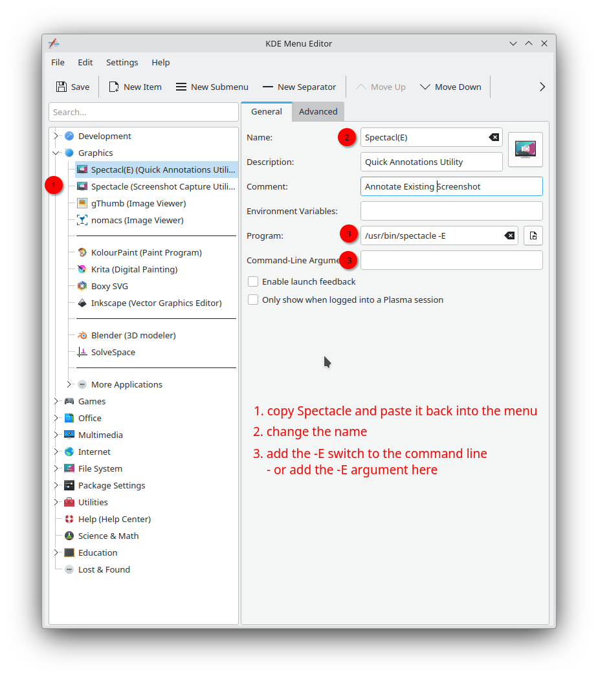Expand the Multimedia category

56,435
